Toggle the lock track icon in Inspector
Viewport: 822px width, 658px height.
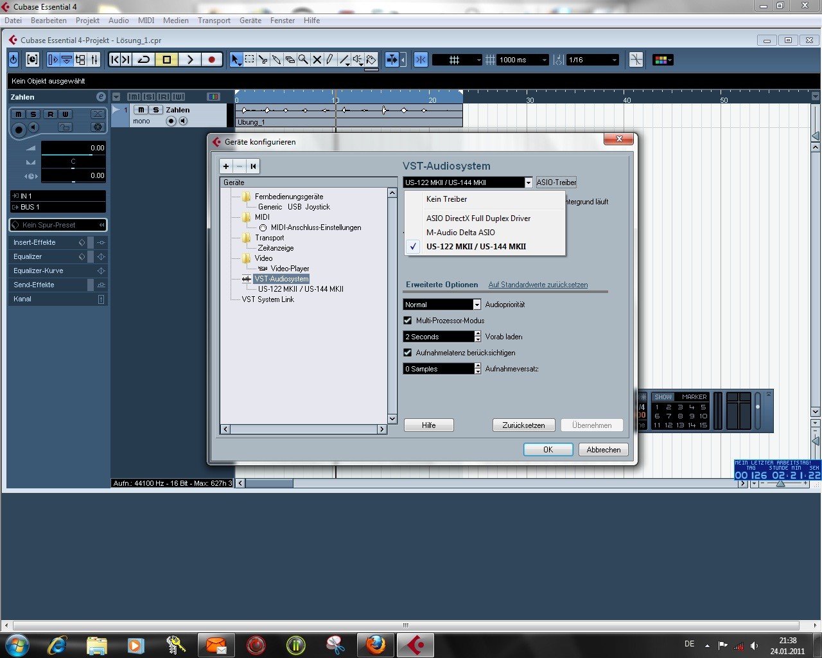coord(65,127)
